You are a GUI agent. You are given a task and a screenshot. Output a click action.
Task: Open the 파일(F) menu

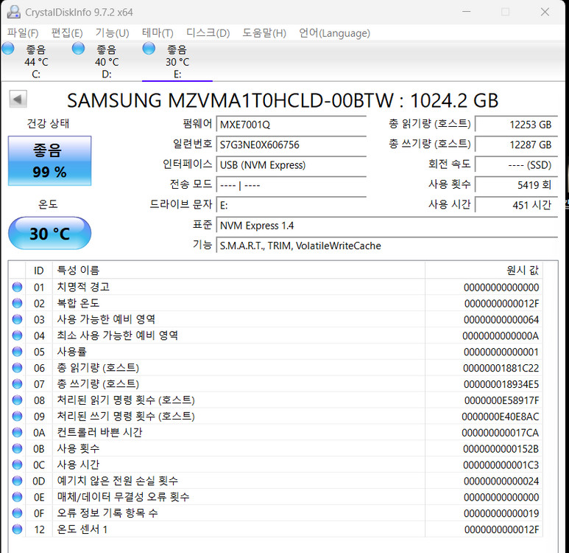23,33
